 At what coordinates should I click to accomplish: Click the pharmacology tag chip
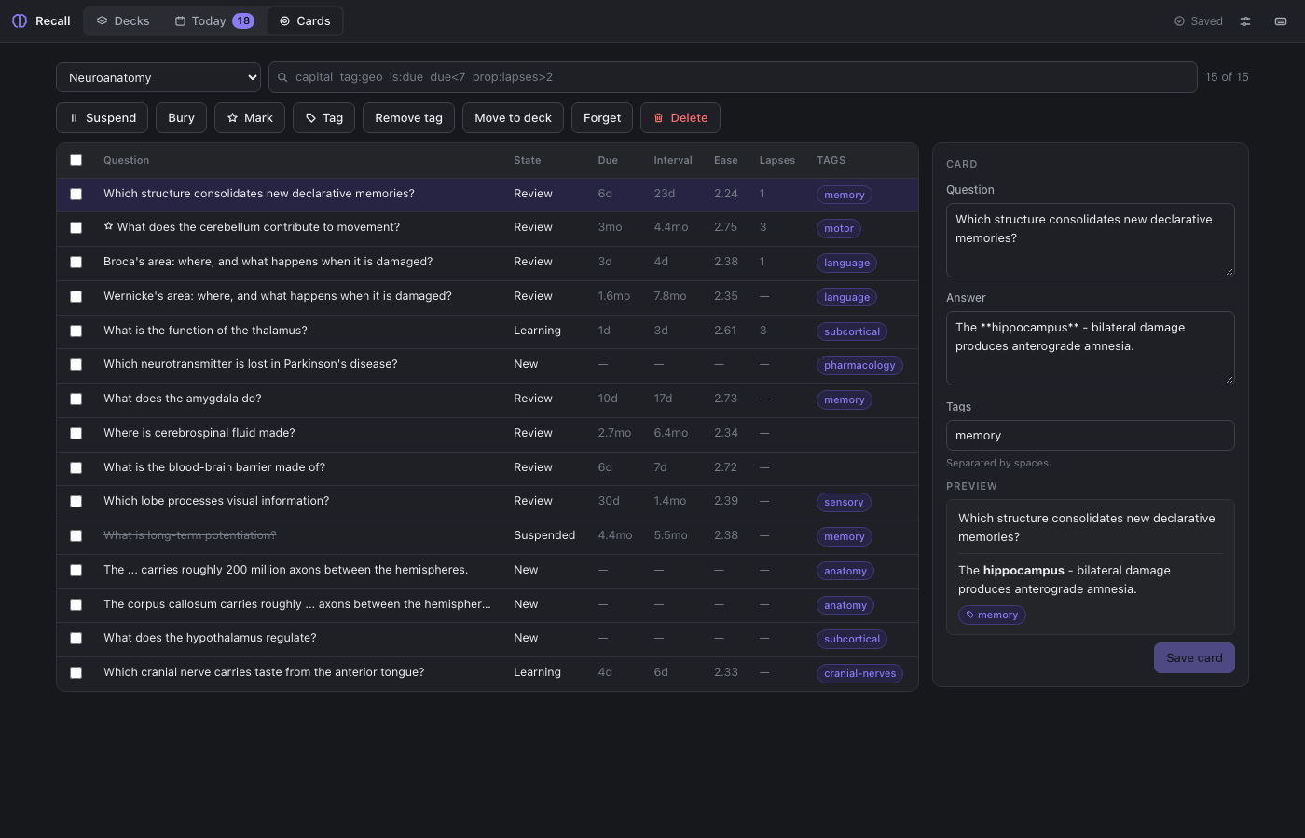[859, 366]
